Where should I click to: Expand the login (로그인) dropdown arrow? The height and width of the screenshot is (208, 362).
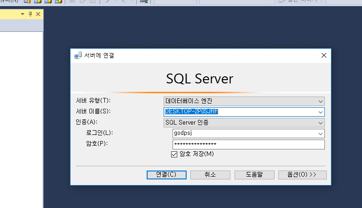tap(321, 134)
